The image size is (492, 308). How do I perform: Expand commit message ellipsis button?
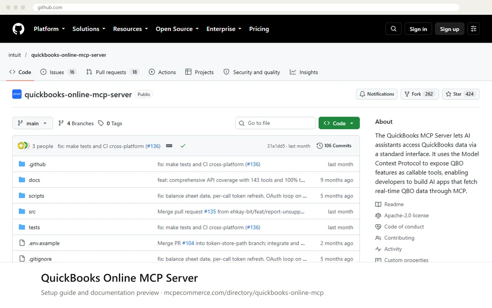point(169,146)
